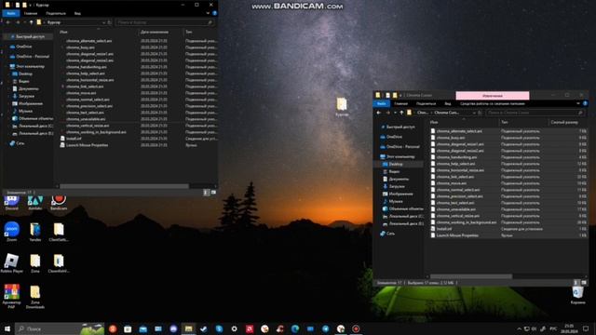The width and height of the screenshot is (596, 335).
Task: Open Telegram from the taskbar
Action: pyautogui.click(x=325, y=328)
